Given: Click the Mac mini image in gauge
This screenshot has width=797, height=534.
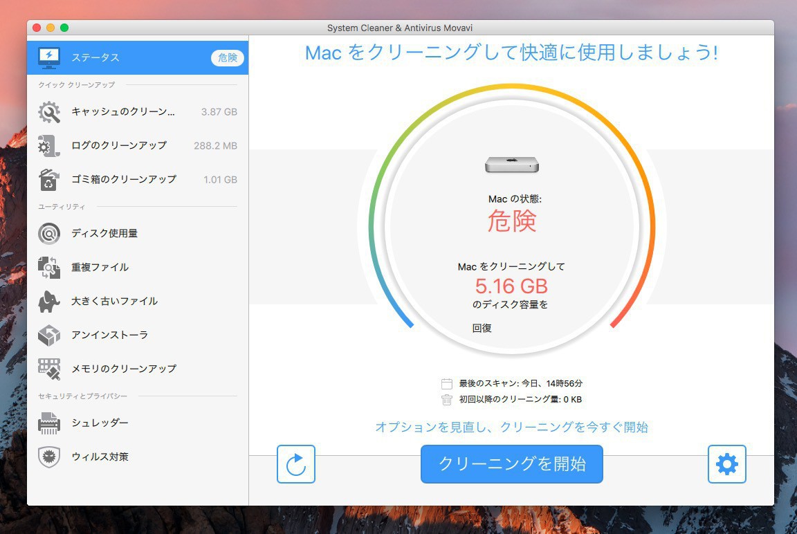Looking at the screenshot, I should 512,165.
